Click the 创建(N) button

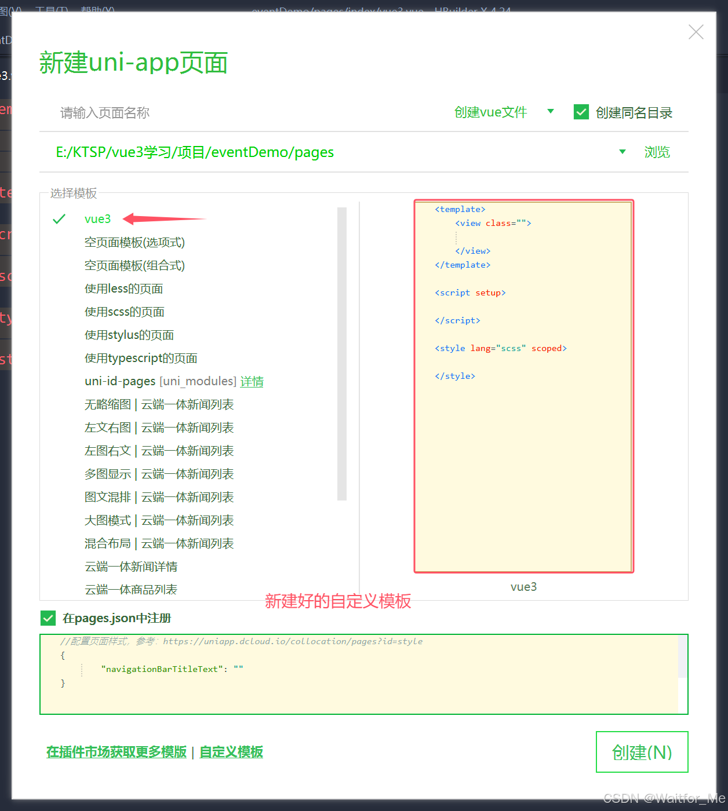tap(642, 752)
